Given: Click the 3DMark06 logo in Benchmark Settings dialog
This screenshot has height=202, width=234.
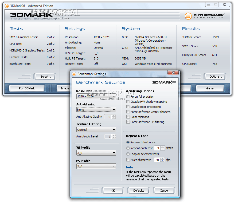Looking at the screenshot, I should click(x=164, y=82).
